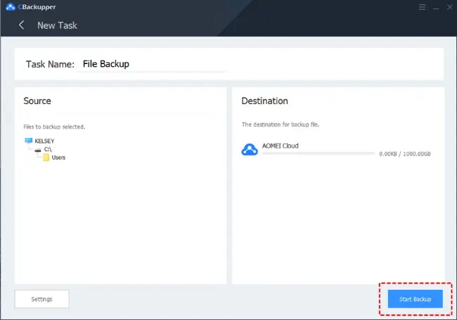The height and width of the screenshot is (320, 457).
Task: Click the CBackupper cloud logo
Action: tap(11, 7)
